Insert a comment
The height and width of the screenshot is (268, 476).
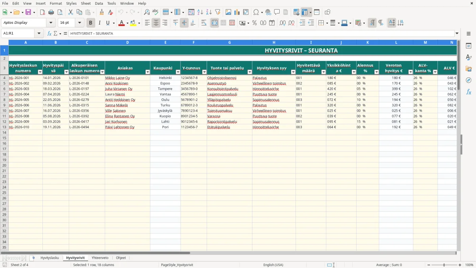pos(277,12)
